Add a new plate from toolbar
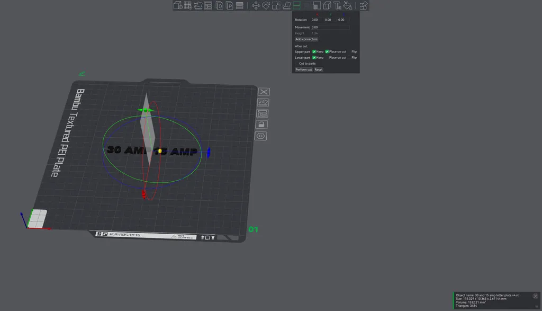Image resolution: width=542 pixels, height=311 pixels. [187, 6]
